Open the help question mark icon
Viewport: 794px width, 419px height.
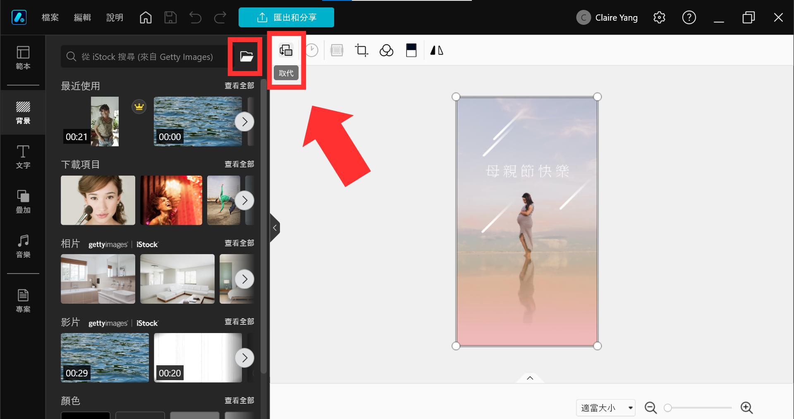click(689, 17)
